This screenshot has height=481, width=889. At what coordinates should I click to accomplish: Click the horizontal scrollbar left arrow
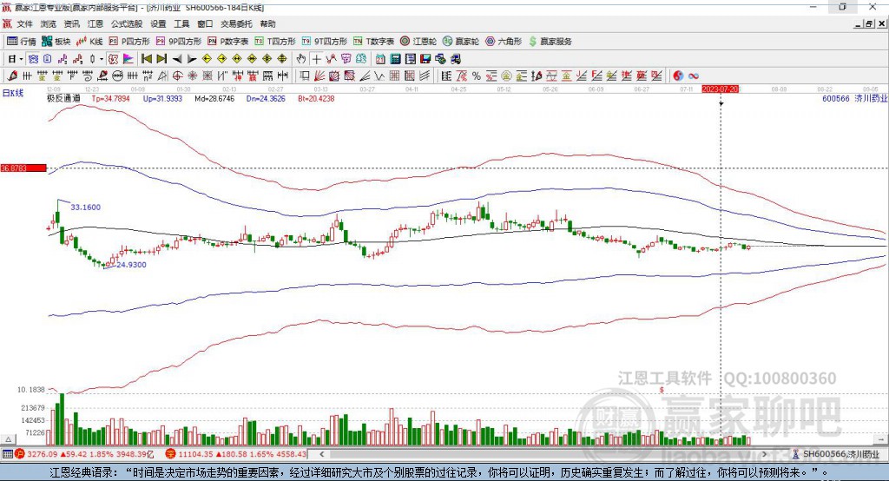tap(322, 454)
